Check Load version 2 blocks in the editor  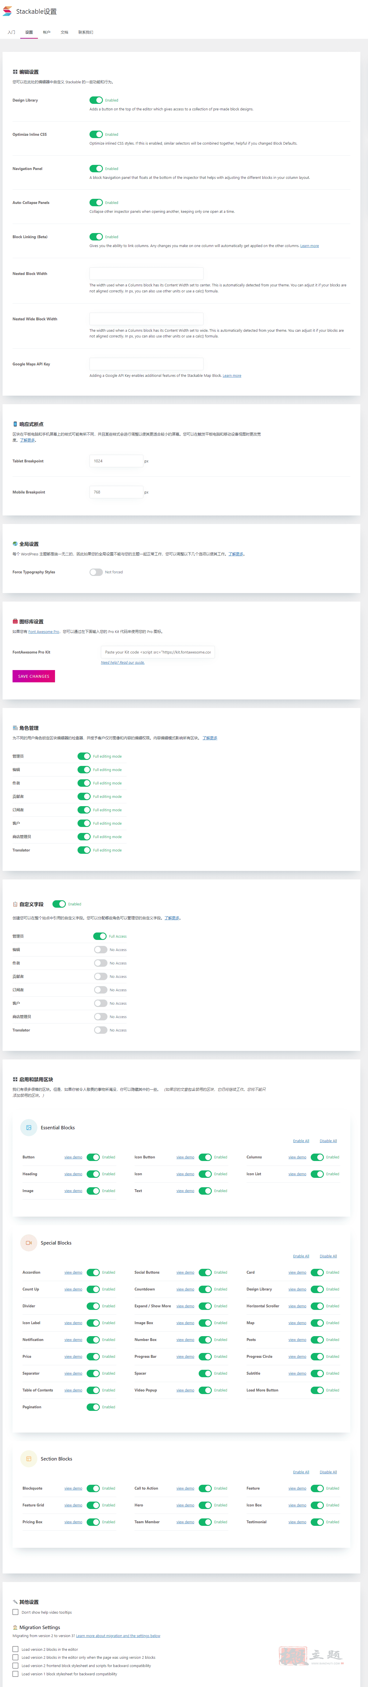point(16,1650)
